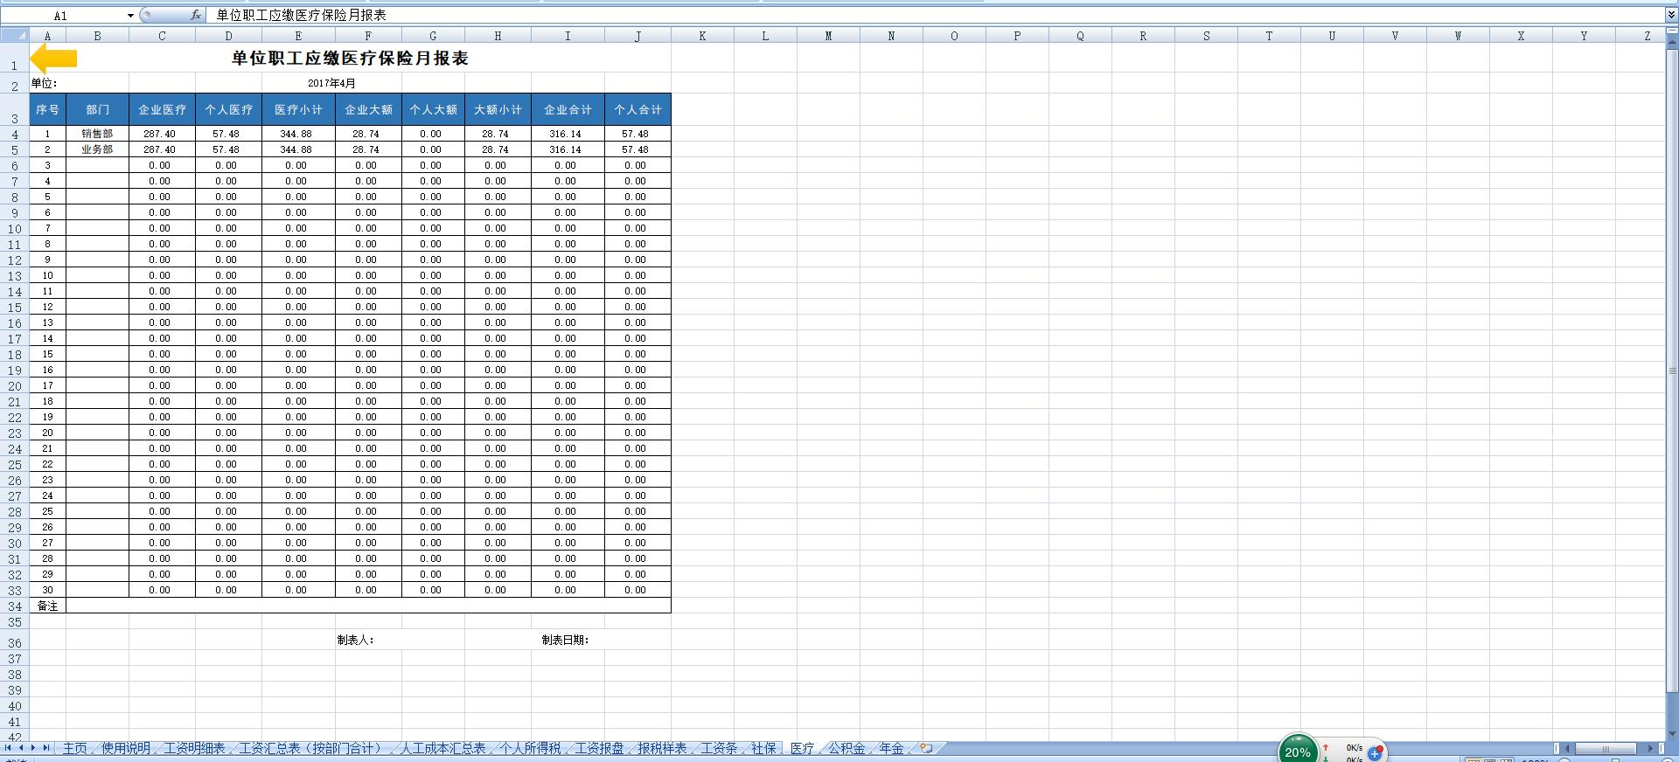
Task: Go to the 个人所得税 sheet
Action: click(530, 748)
